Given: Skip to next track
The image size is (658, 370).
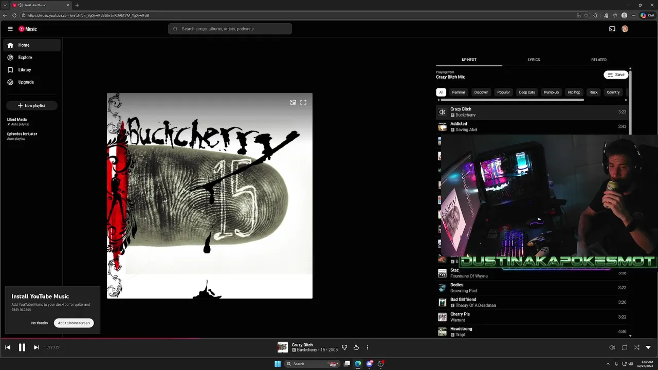Looking at the screenshot, I should pyautogui.click(x=36, y=347).
